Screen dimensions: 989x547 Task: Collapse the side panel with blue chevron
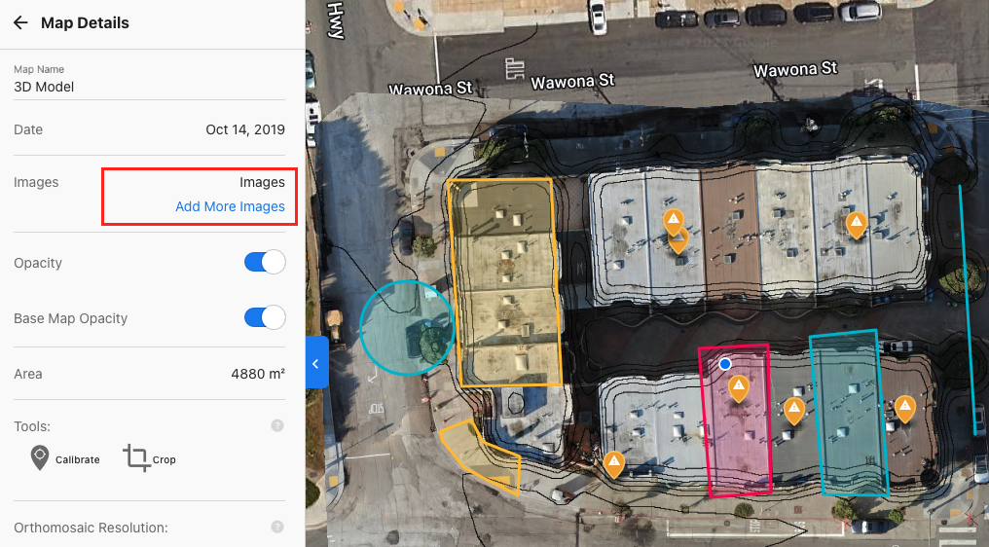tap(316, 363)
